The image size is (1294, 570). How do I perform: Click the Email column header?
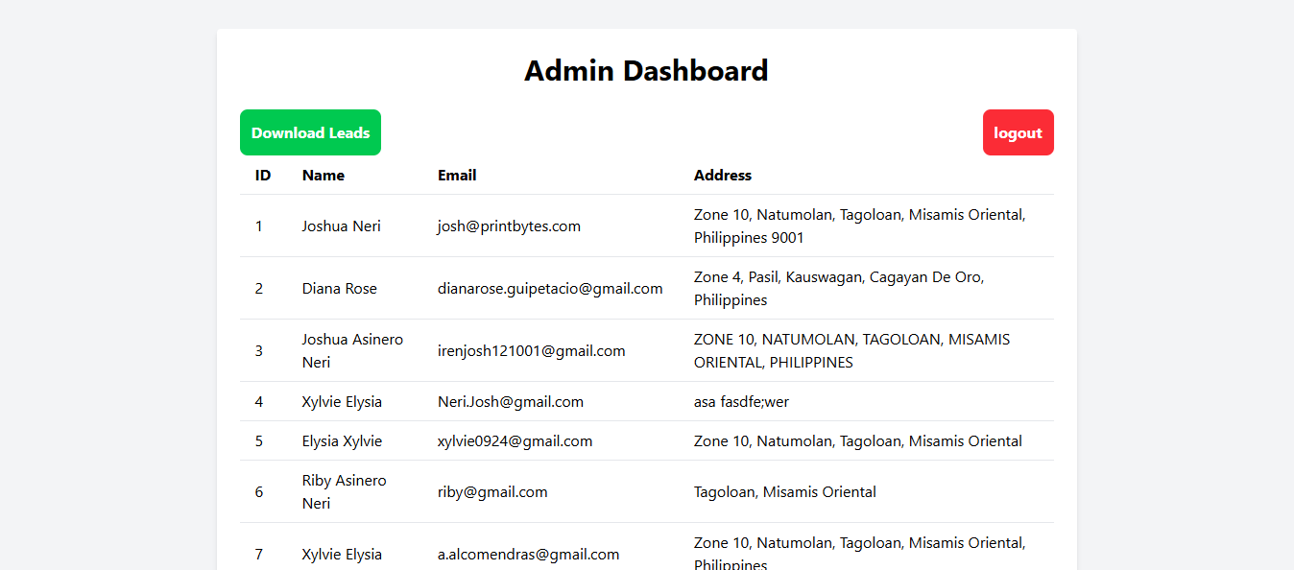tap(457, 176)
